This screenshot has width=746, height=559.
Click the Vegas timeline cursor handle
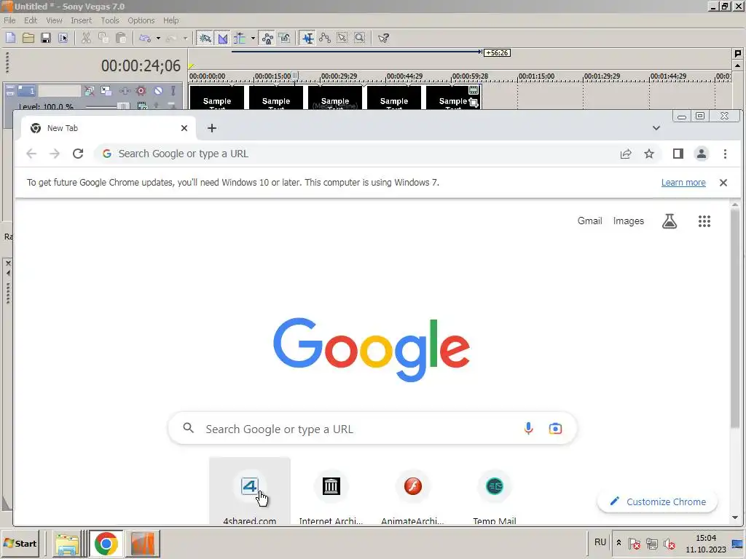point(295,75)
